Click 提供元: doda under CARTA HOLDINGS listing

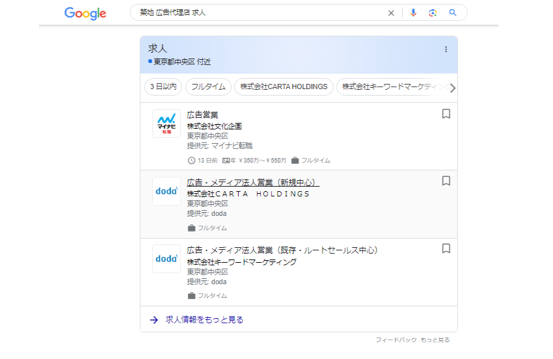pyautogui.click(x=207, y=214)
